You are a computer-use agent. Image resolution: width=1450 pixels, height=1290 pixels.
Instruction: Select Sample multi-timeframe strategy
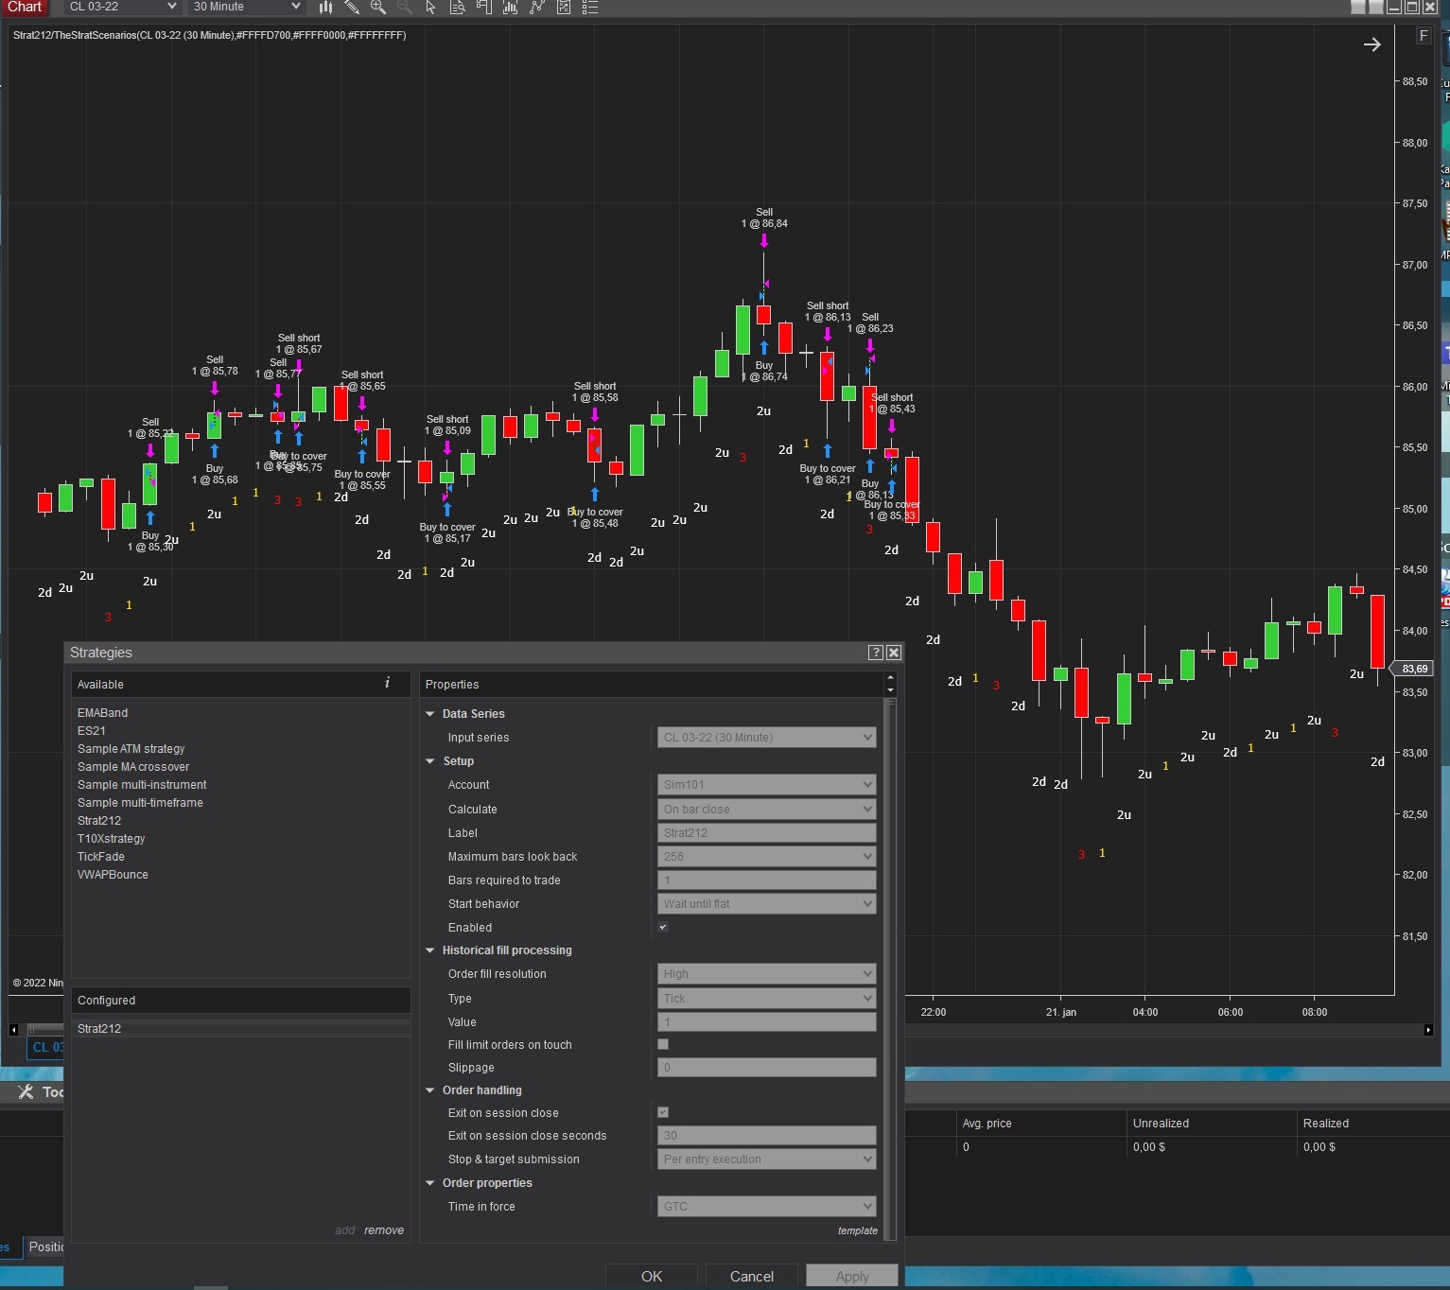[x=140, y=803]
